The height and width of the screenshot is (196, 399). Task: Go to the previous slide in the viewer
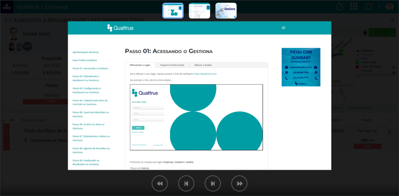pos(186,183)
